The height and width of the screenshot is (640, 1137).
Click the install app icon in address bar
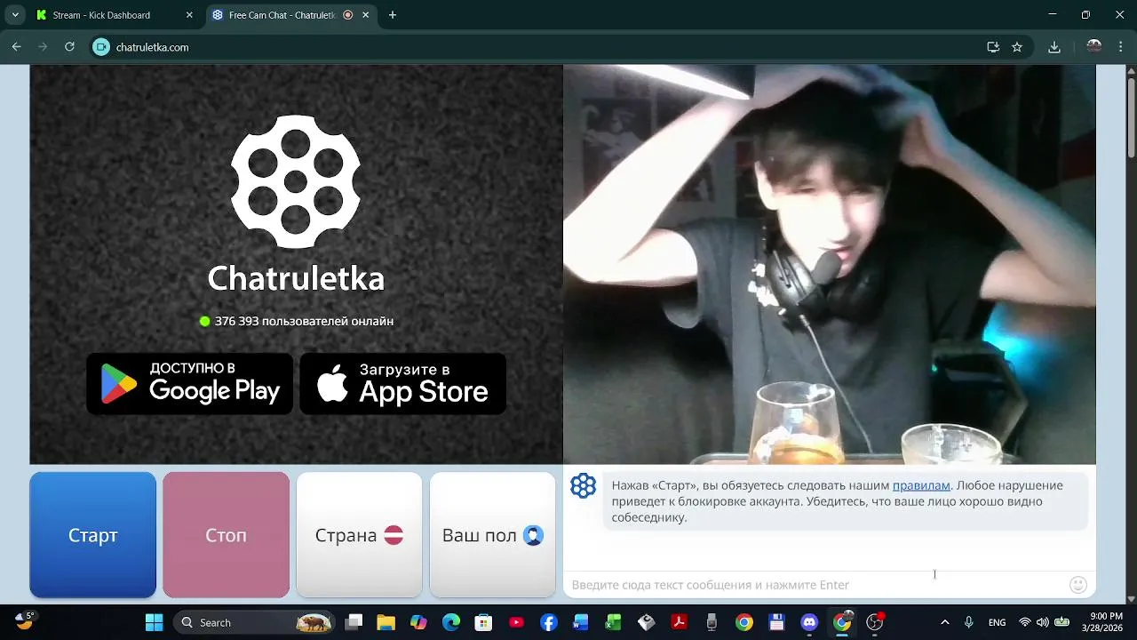[993, 47]
